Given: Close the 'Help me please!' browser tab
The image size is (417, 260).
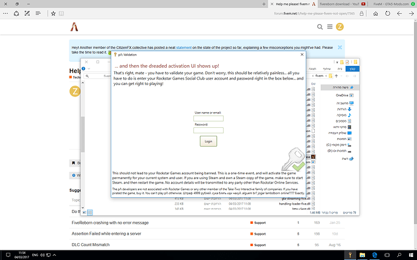Looking at the screenshot, I should coord(271,4).
